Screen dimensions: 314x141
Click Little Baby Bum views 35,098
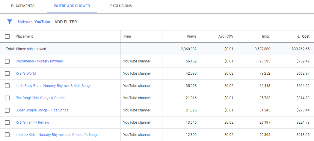pos(191,86)
